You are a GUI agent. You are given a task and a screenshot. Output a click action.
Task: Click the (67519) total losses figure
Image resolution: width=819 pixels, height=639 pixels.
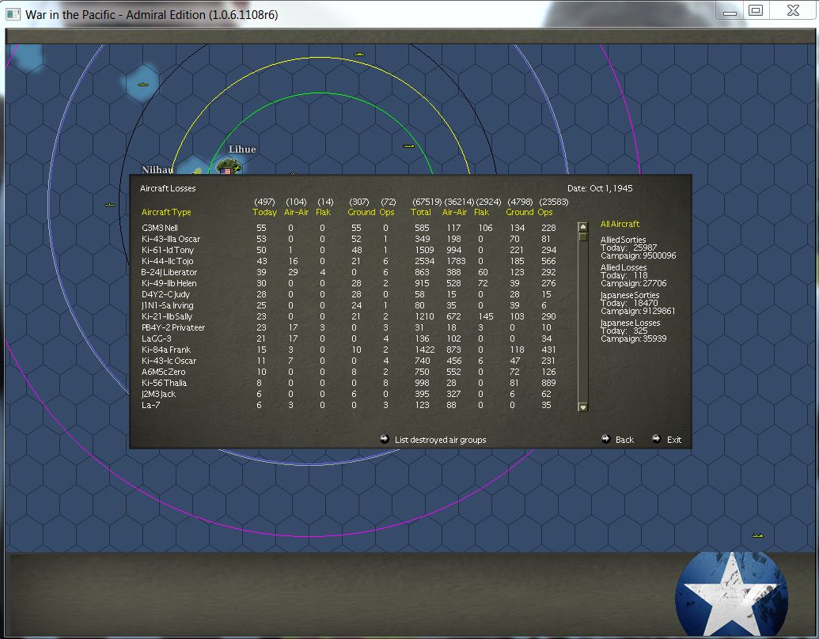pyautogui.click(x=427, y=202)
